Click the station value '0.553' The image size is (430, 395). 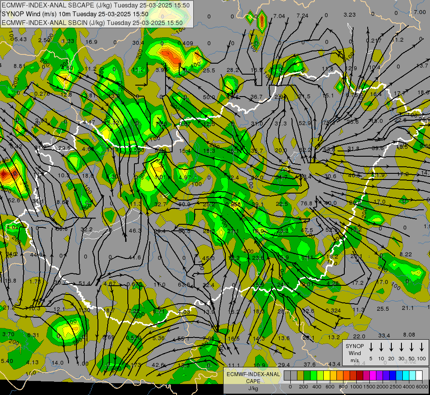tap(136, 150)
